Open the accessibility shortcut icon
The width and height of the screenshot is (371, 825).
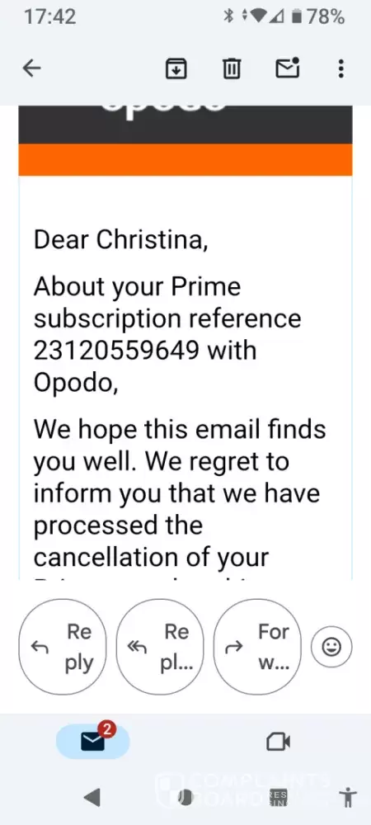348,798
